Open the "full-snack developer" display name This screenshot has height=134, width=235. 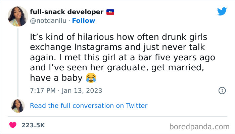tap(66, 12)
